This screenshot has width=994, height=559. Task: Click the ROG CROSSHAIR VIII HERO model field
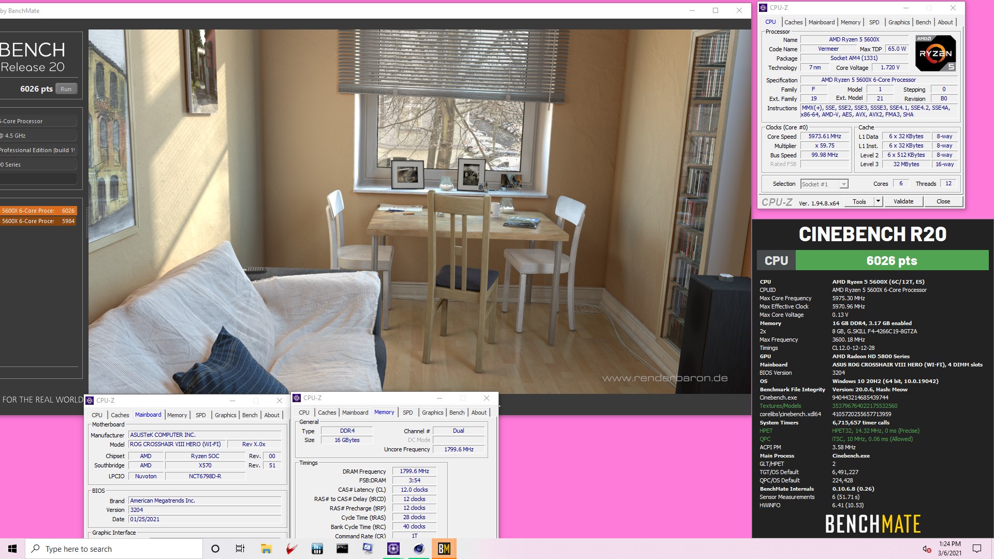click(178, 444)
